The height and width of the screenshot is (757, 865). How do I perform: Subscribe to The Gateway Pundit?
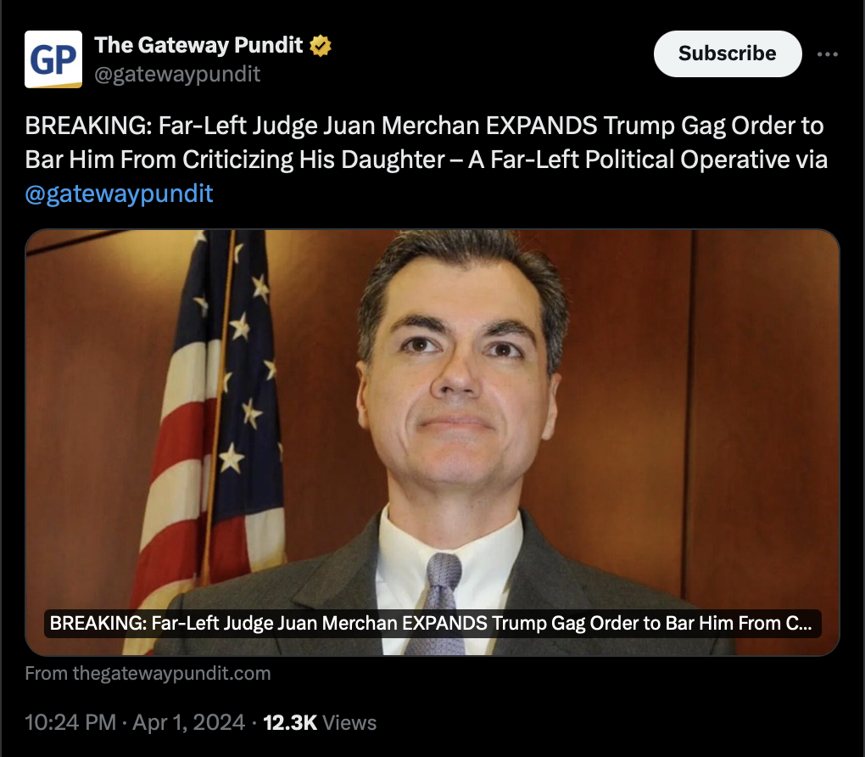pyautogui.click(x=727, y=53)
